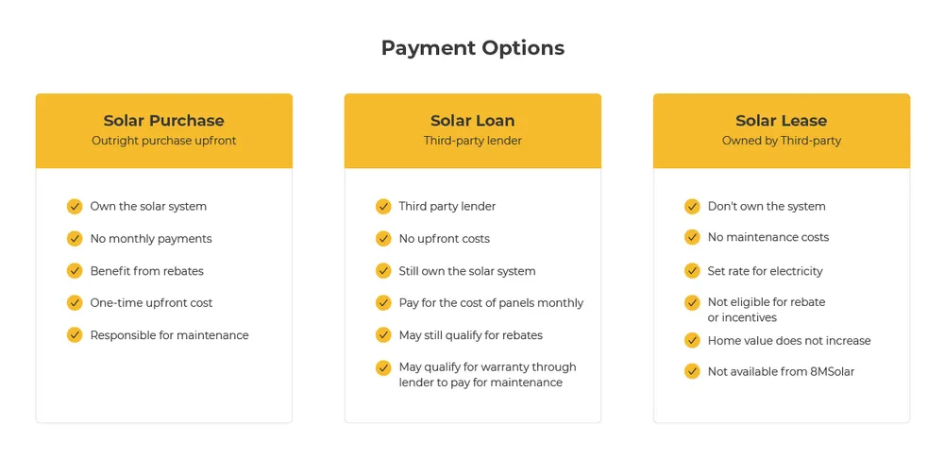Click checkmark icon next to No monthly payments
This screenshot has width=944, height=459.
point(75,239)
